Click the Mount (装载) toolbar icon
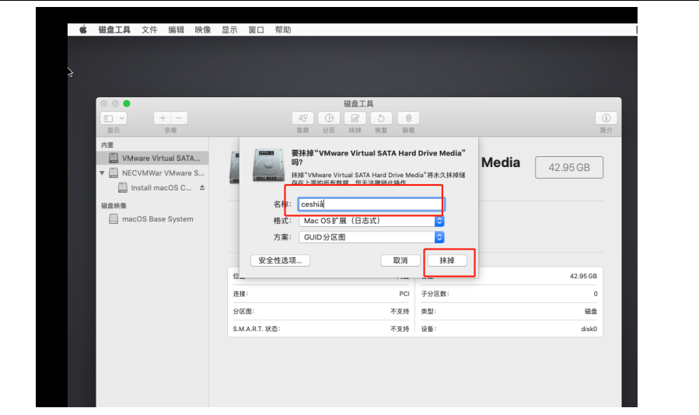Screen dimensions: 699x415 coord(408,118)
